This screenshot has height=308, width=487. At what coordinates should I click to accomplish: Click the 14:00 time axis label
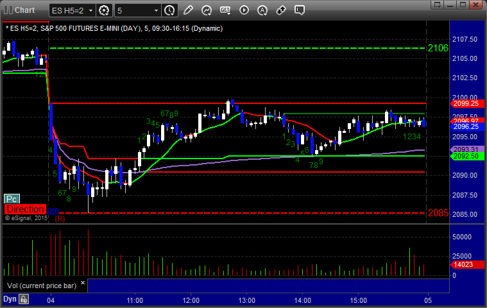click(x=302, y=300)
